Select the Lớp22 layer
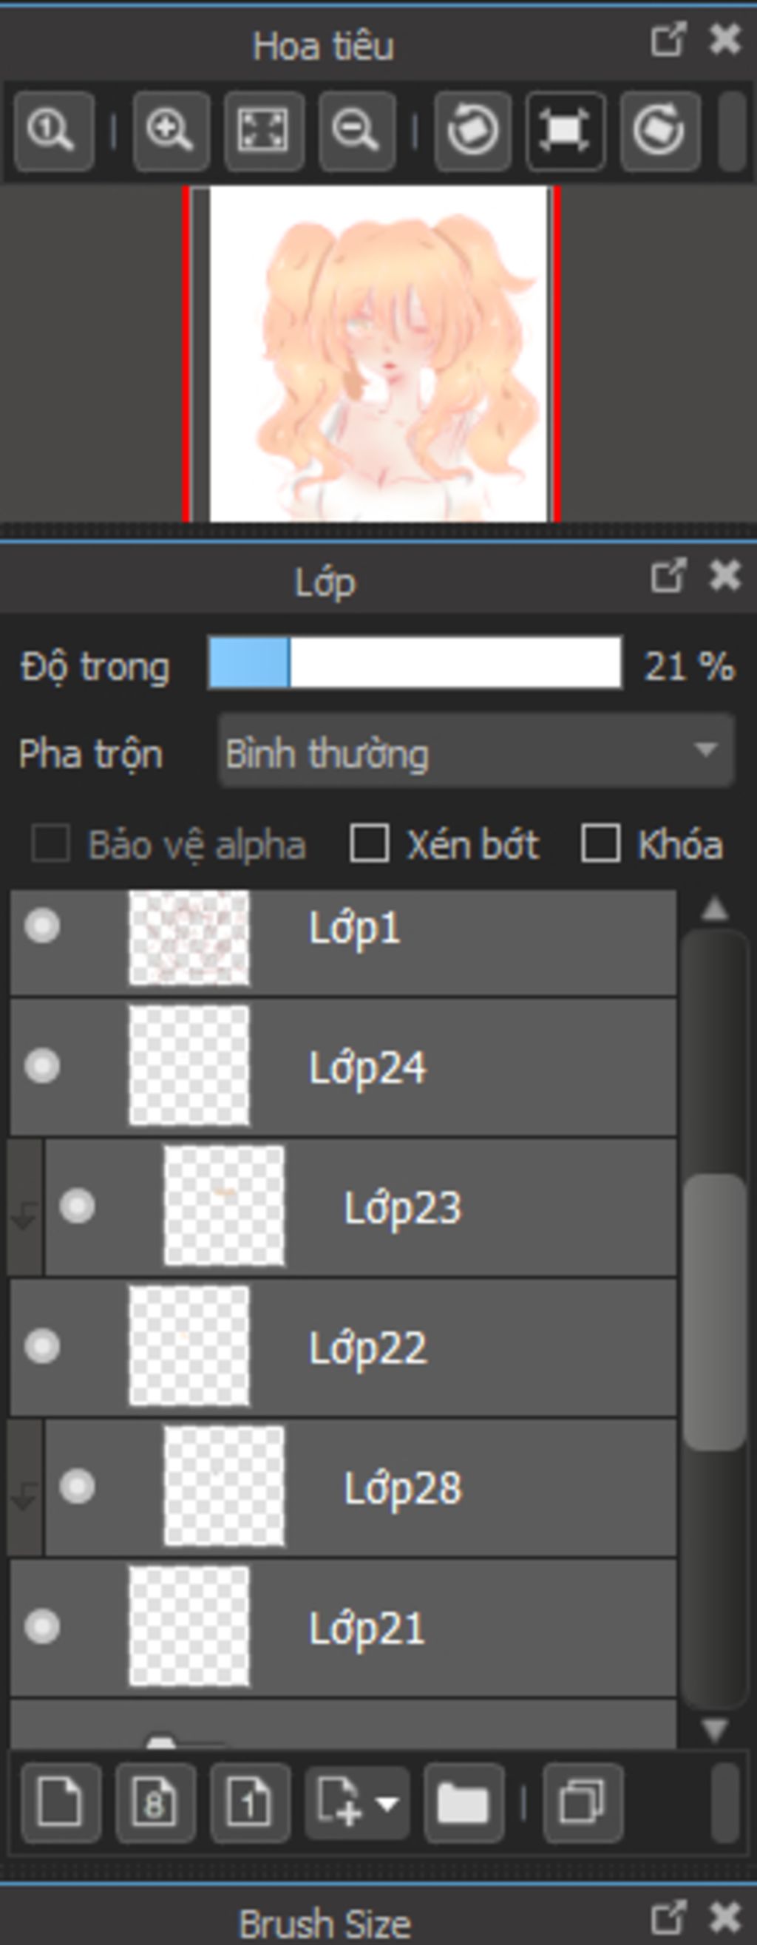 343,1347
